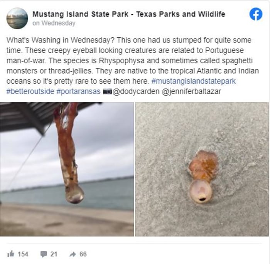Open the left photo of hanging creature

pos(67,169)
